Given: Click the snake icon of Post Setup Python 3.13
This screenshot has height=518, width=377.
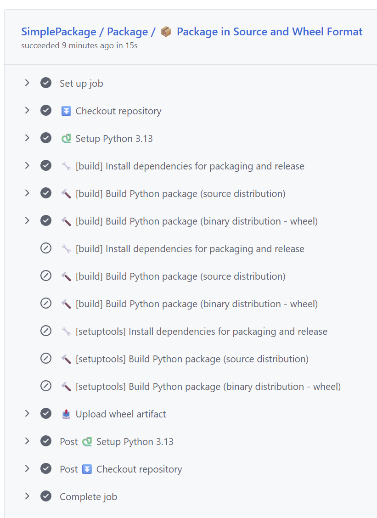Looking at the screenshot, I should point(87,441).
